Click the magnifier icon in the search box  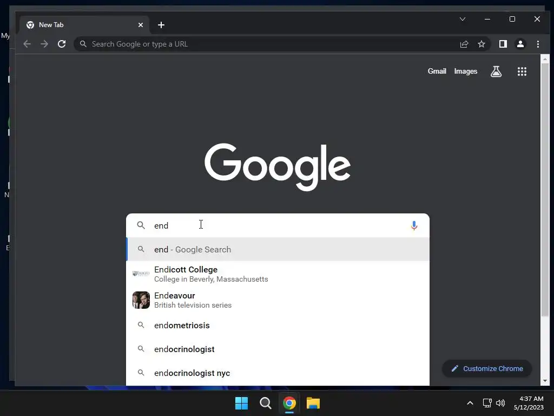[x=141, y=225]
